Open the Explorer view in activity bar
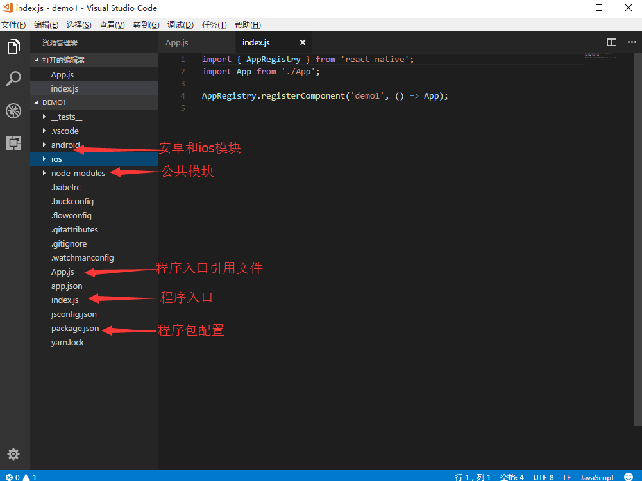Image resolution: width=642 pixels, height=481 pixels. coord(13,47)
